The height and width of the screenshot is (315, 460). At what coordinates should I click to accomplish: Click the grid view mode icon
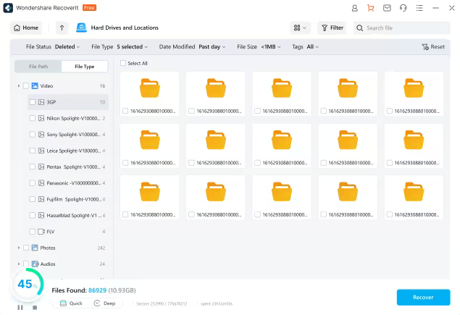[x=297, y=28]
